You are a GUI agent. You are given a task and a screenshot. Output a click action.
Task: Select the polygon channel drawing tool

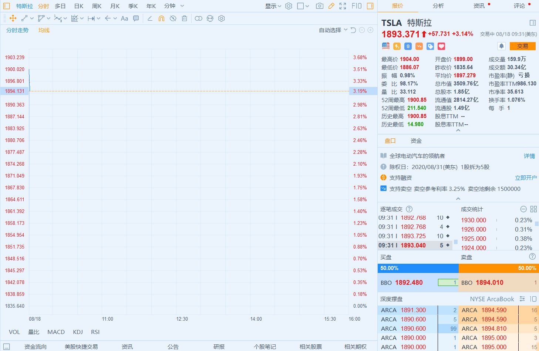(x=41, y=18)
